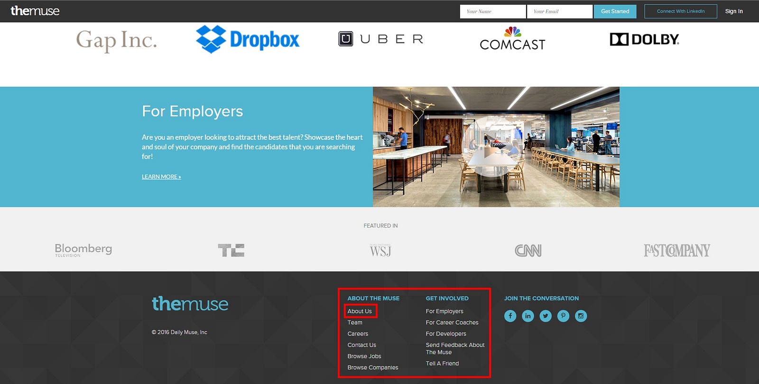The image size is (759, 384).
Task: Open Send Feedback About The Muse link
Action: pyautogui.click(x=455, y=348)
